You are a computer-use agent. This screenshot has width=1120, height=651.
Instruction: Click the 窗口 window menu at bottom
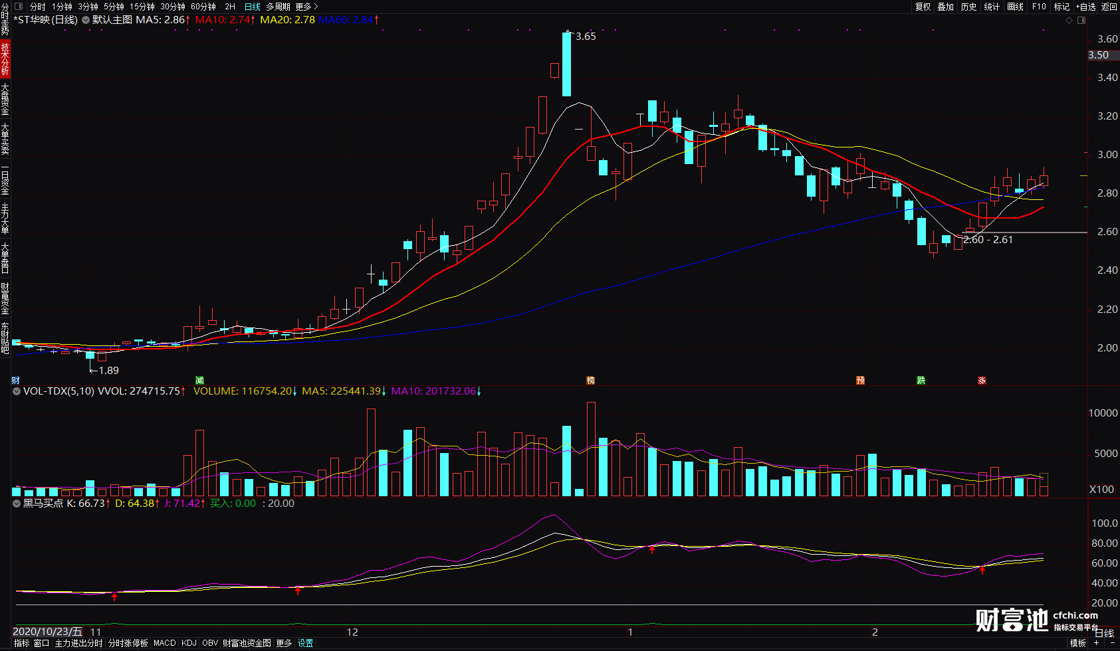(41, 643)
